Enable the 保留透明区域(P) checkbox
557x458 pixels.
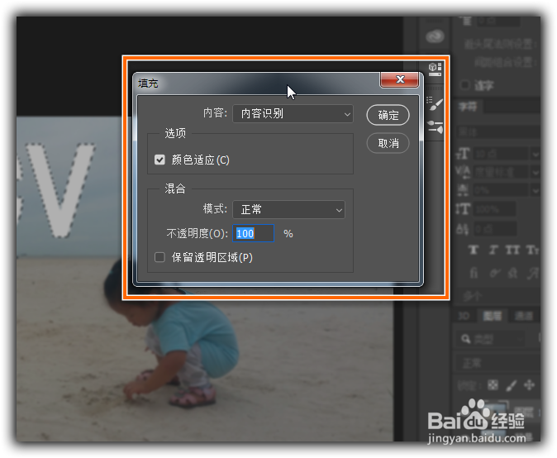[159, 257]
